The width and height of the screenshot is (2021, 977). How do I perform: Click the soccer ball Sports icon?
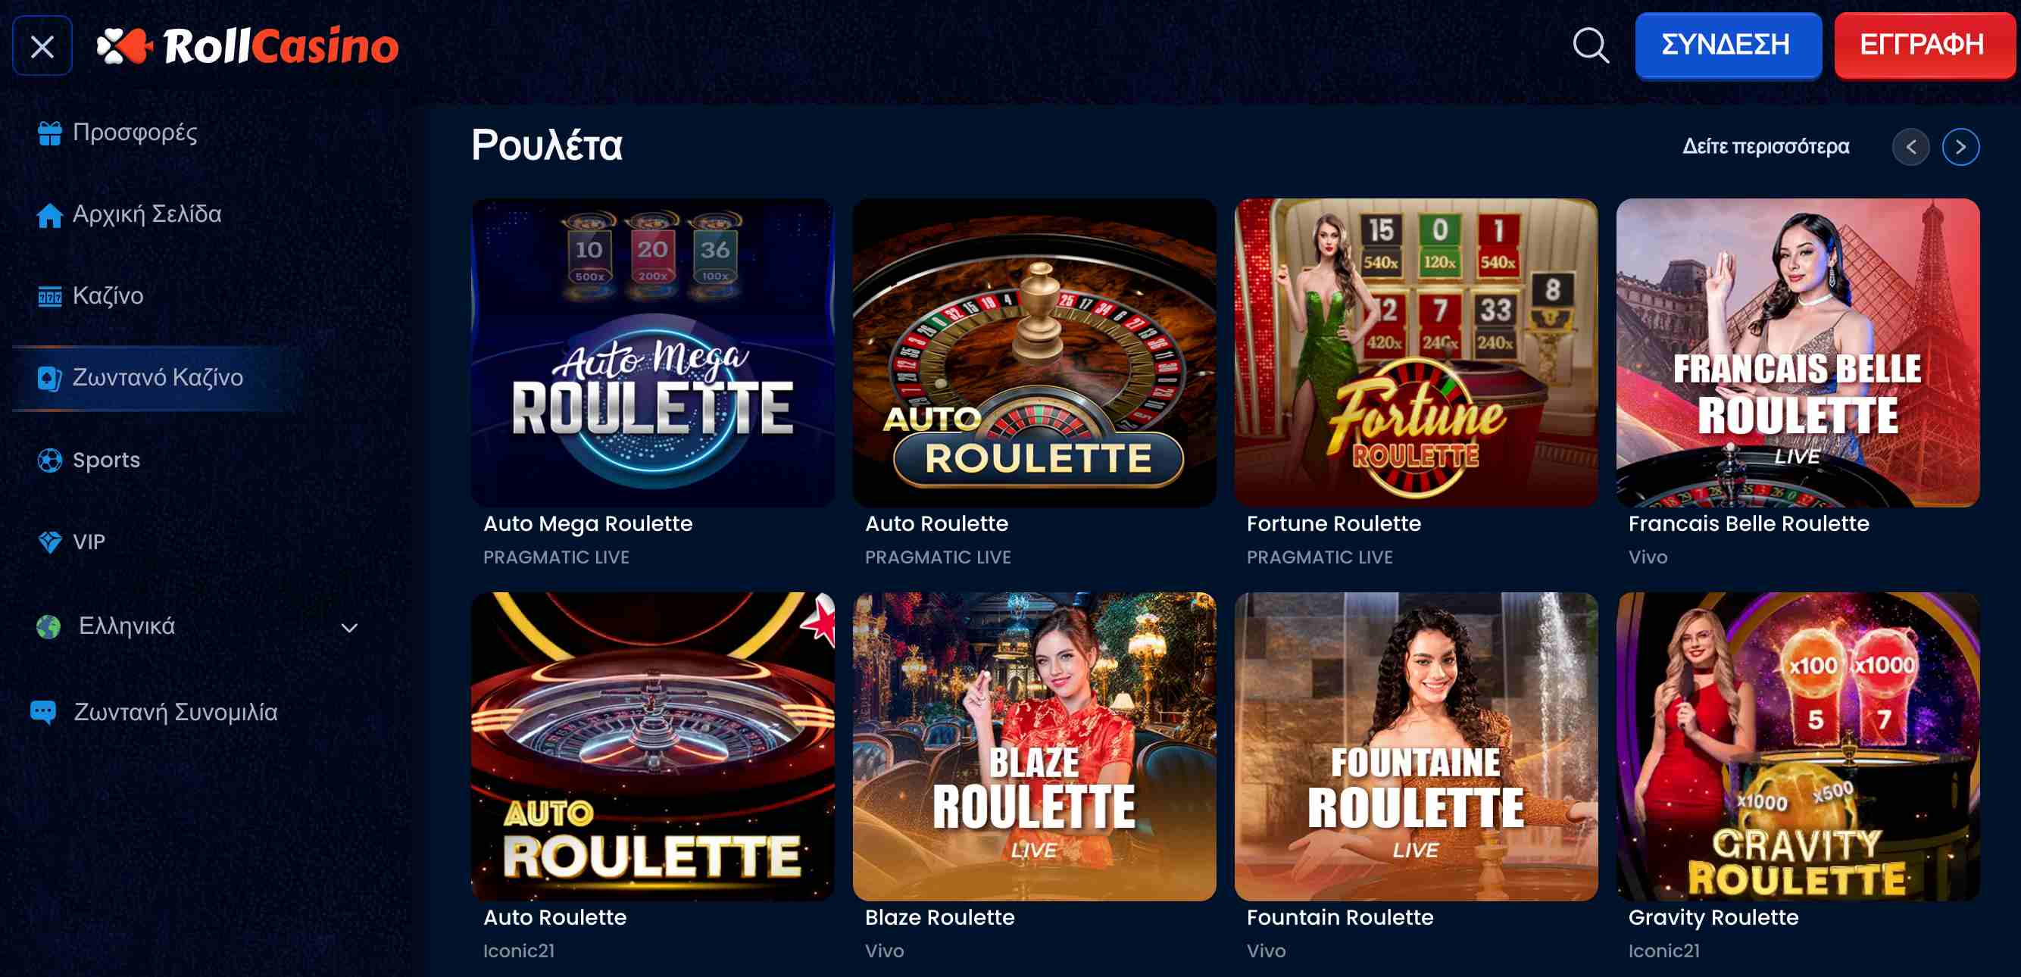[49, 460]
